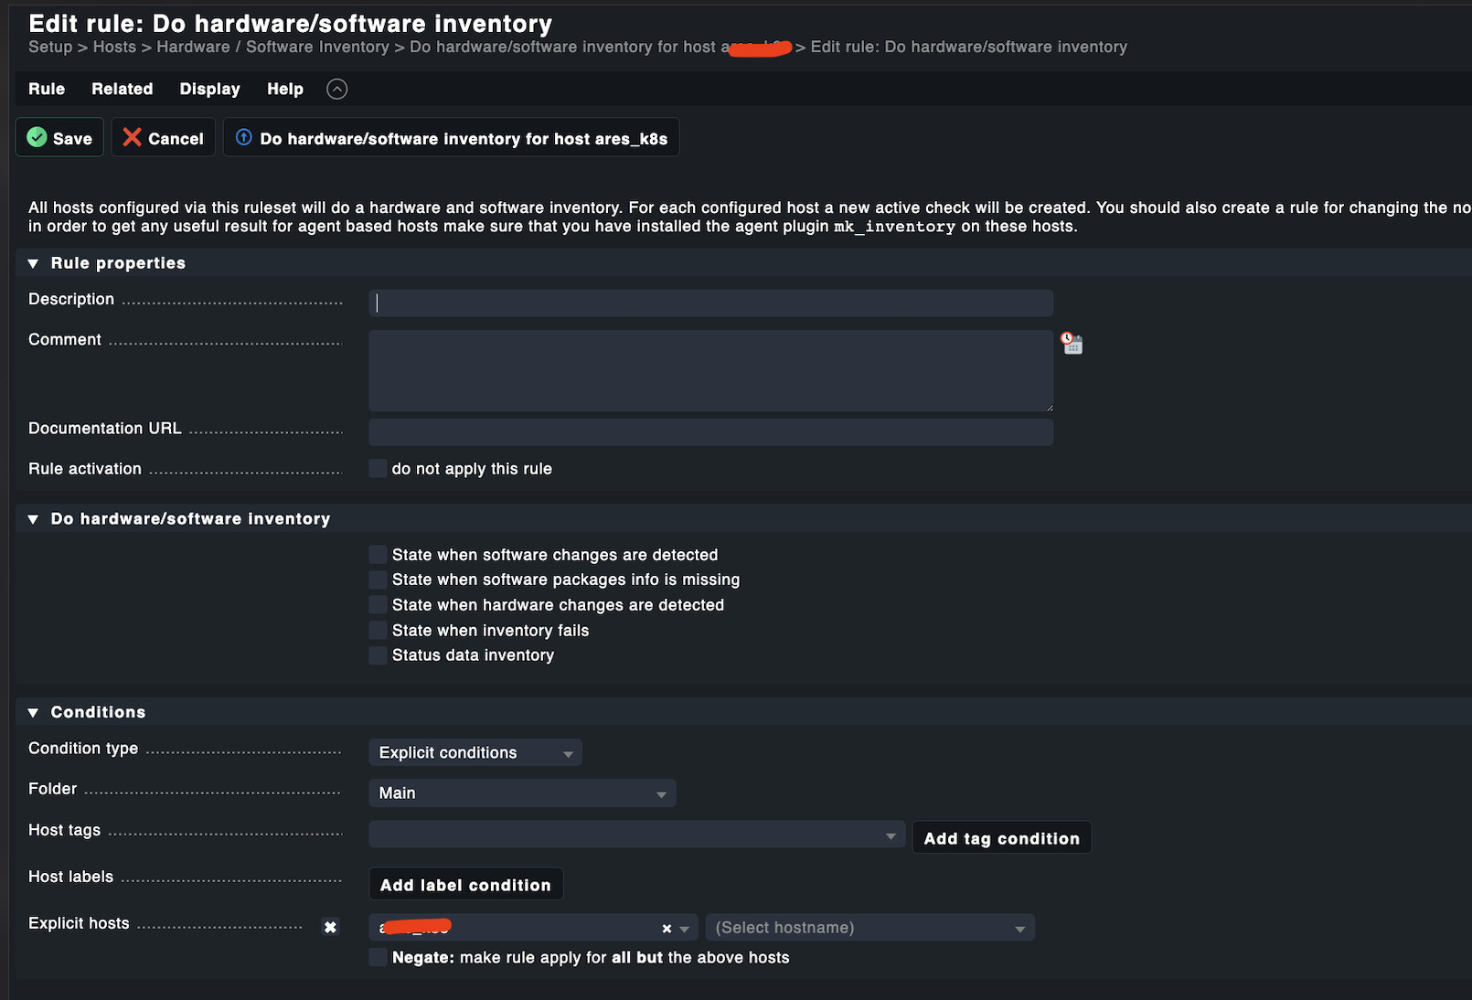Click the blue up-arrow ruleset icon
This screenshot has width=1472, height=1000.
point(244,137)
